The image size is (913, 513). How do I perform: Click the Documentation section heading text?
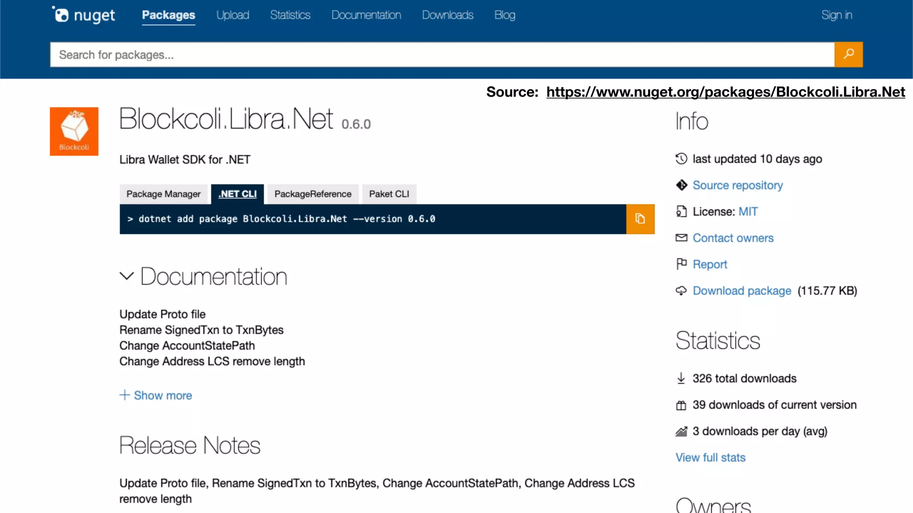pos(214,276)
